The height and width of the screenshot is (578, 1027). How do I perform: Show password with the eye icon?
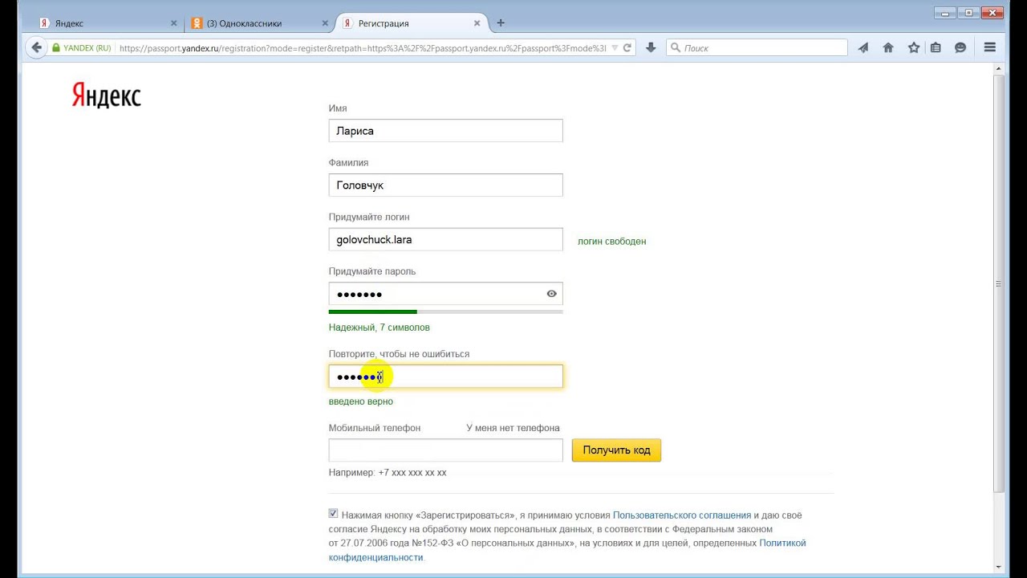(551, 294)
